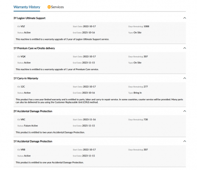197x170 pixels.
Task: Click the 2Y Accidental Damage Protection heading
Action: 33,111
